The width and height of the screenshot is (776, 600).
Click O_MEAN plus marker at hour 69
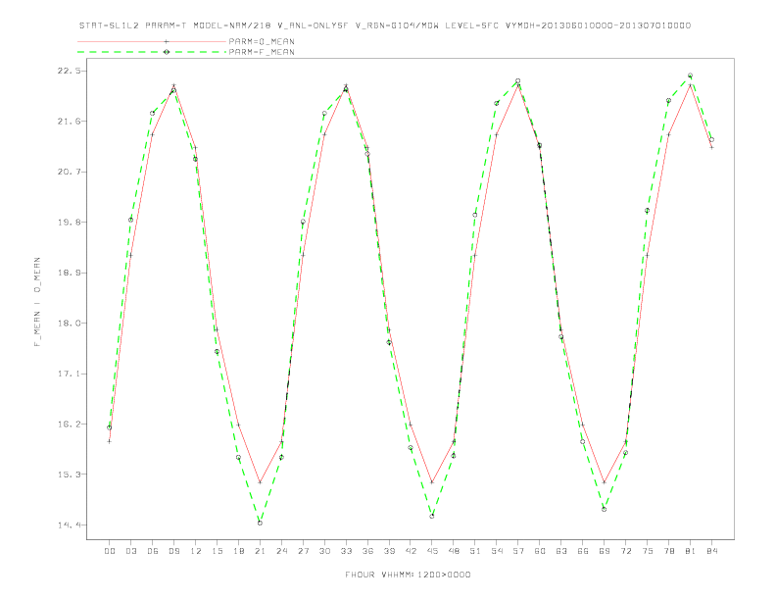point(605,482)
